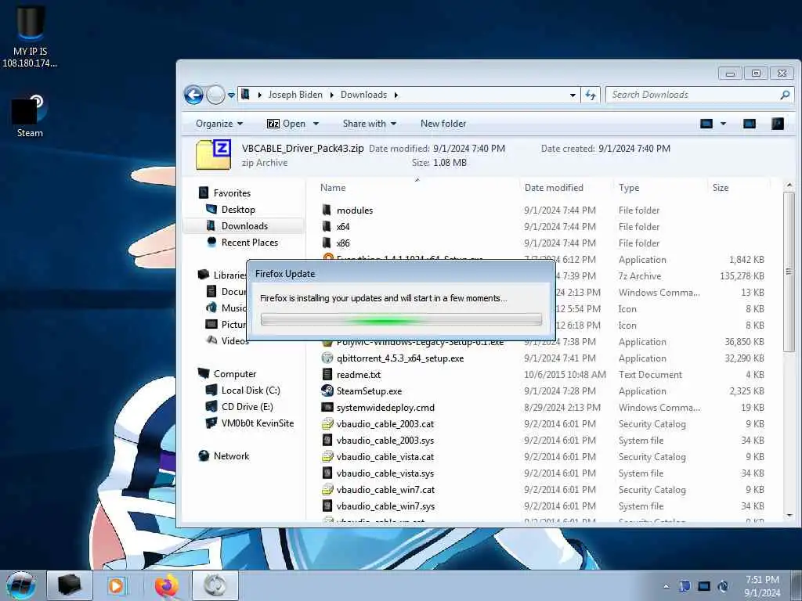The image size is (802, 601).
Task: Open the Steam desktop shortcut
Action: coord(29,117)
